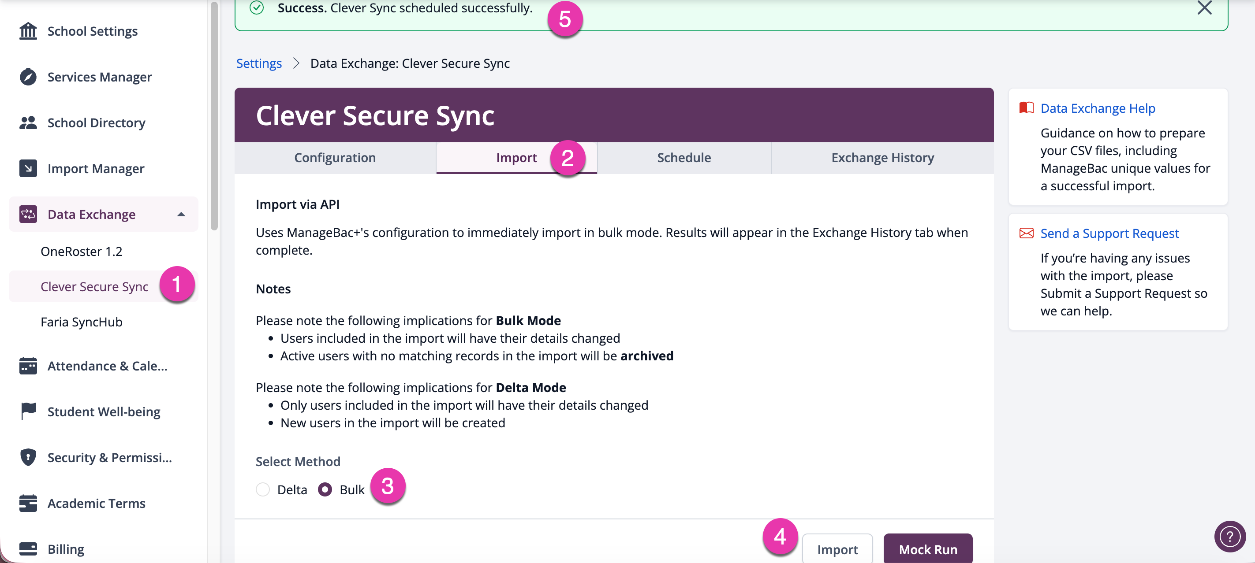This screenshot has width=1255, height=563.
Task: Select Faria SyncHub submenu item
Action: coord(82,322)
